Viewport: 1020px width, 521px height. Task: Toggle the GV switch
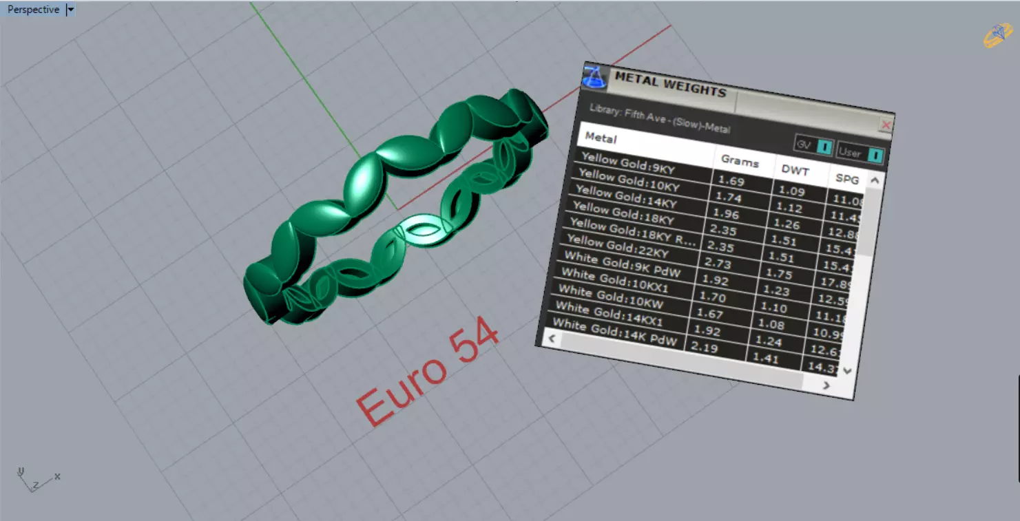(814, 145)
